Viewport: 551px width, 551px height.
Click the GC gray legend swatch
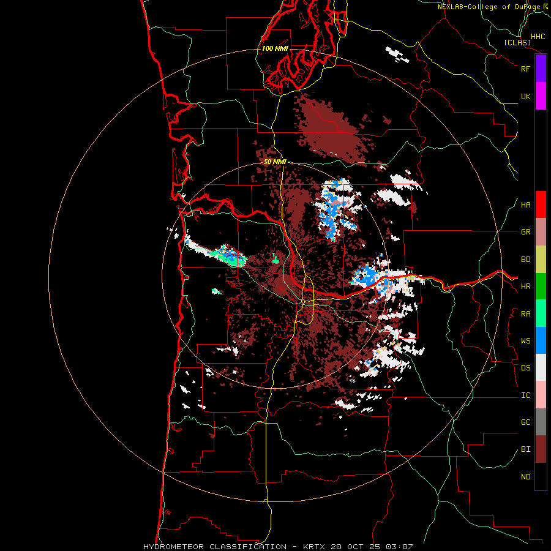click(541, 422)
